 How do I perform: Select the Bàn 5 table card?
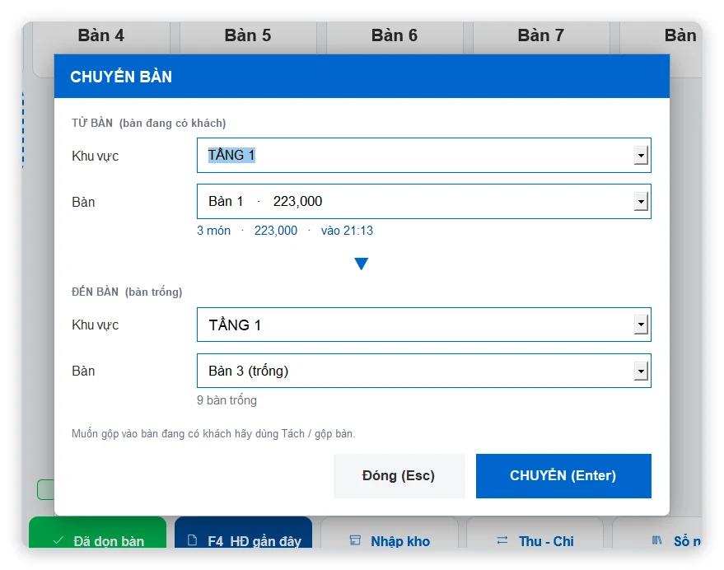click(x=248, y=37)
